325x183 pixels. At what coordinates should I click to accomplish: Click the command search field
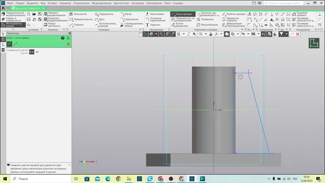point(283,3)
